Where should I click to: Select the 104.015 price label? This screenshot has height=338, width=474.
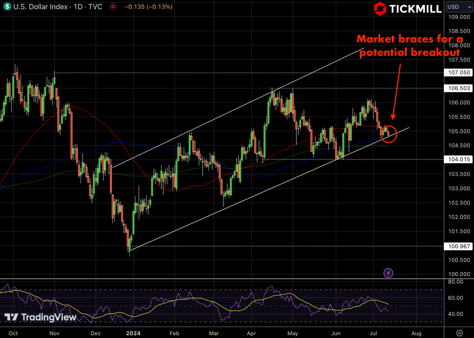pyautogui.click(x=459, y=159)
